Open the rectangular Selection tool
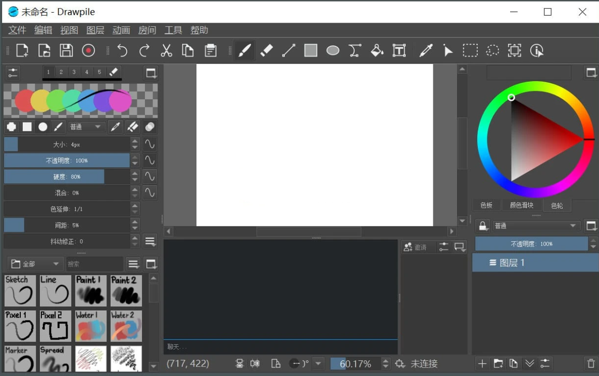Viewport: 599px width, 376px height. (470, 50)
